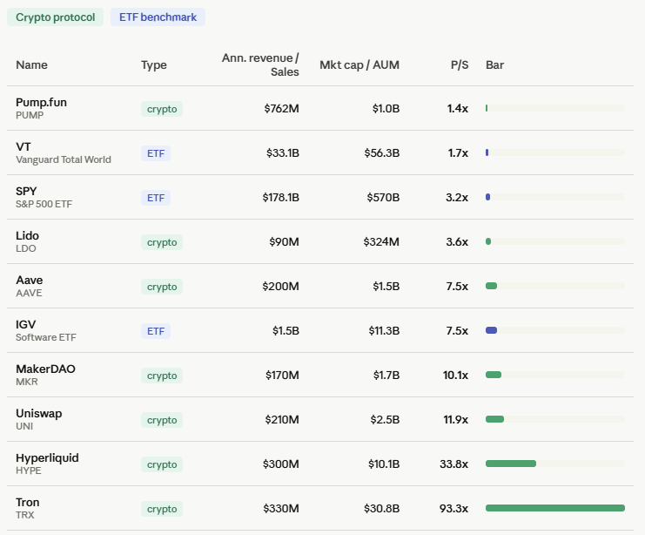Click the $33.1B sales value
Screen dimensions: 645x535
click(x=283, y=153)
